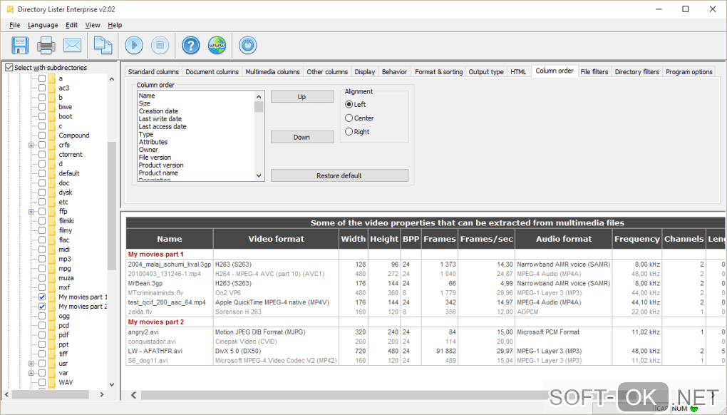Expand the usr folder node
Image resolution: width=727 pixels, height=415 pixels.
click(x=31, y=364)
